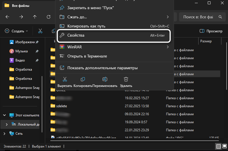Open the WinRAR submenu

[114, 47]
